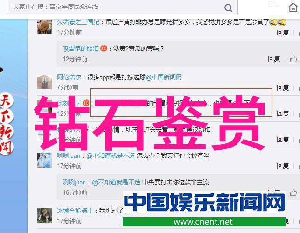Open 阿伦诺尔's profile avatar
Viewport: 300px width, 233px height.
pyautogui.click(x=44, y=82)
